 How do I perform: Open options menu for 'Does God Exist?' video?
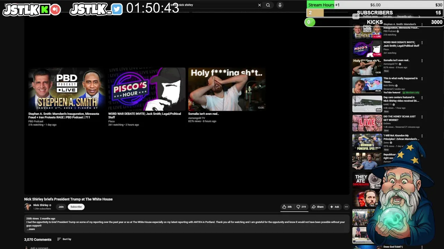(x=422, y=247)
